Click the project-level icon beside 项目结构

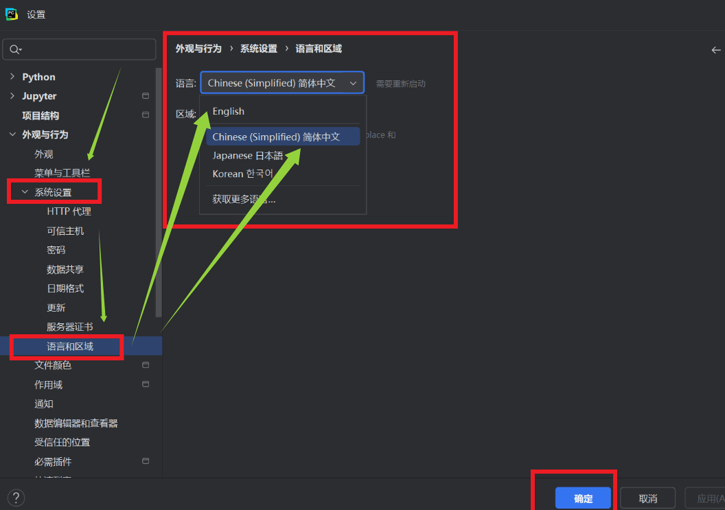coord(146,115)
